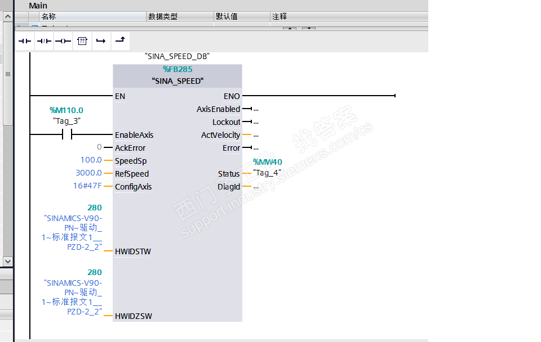Viewport: 541px width, 342px height.
Task: Click the Lockout output placeholder
Action: pyautogui.click(x=256, y=122)
